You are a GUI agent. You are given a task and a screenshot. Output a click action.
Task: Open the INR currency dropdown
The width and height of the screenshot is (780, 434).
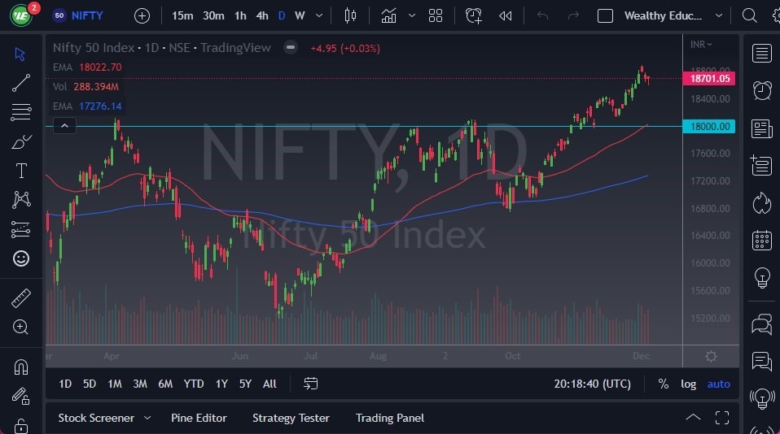pyautogui.click(x=701, y=45)
